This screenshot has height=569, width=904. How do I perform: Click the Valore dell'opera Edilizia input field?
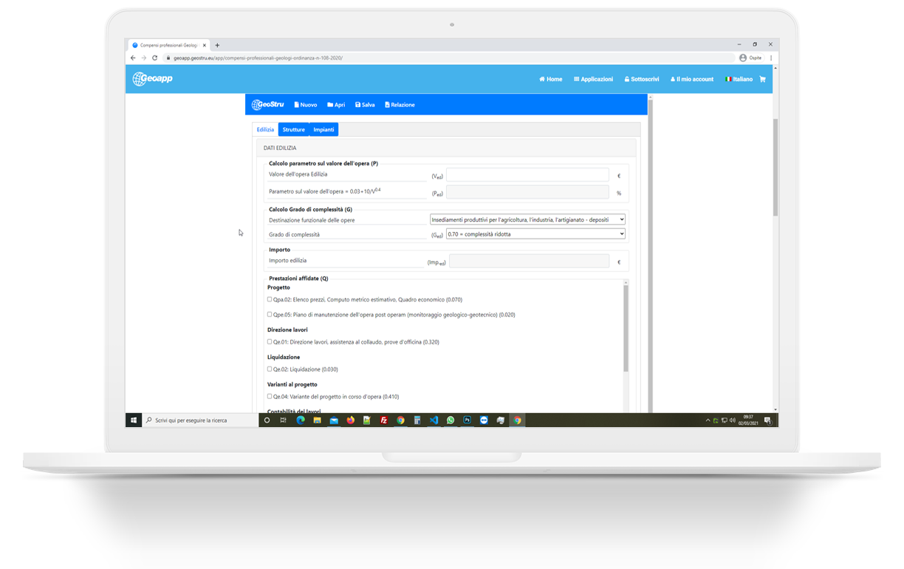click(x=527, y=175)
